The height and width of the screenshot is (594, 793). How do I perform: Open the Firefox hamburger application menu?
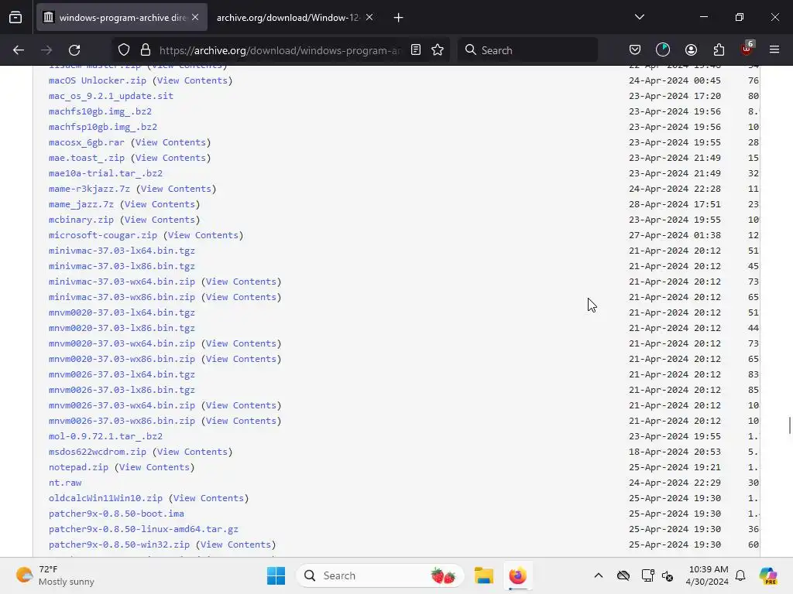774,50
